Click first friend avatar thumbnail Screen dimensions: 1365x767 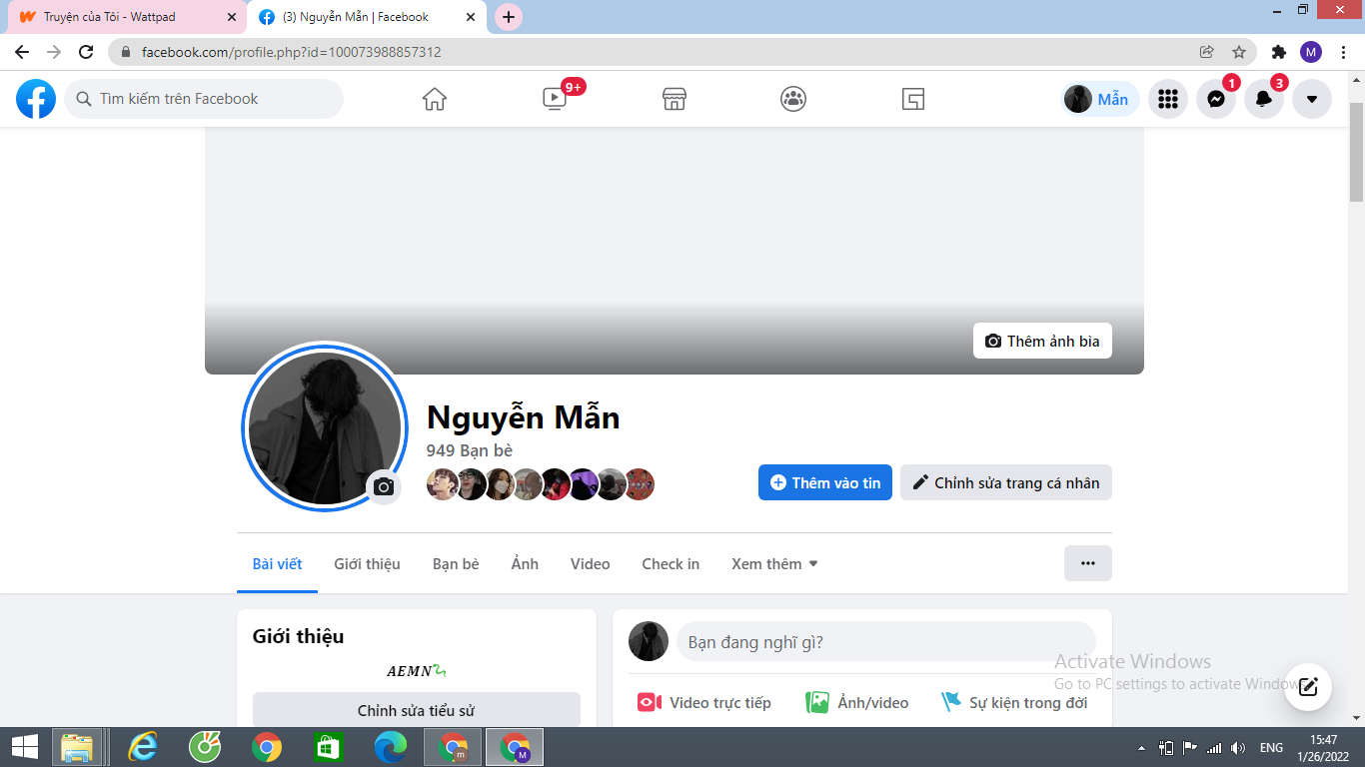[443, 484]
